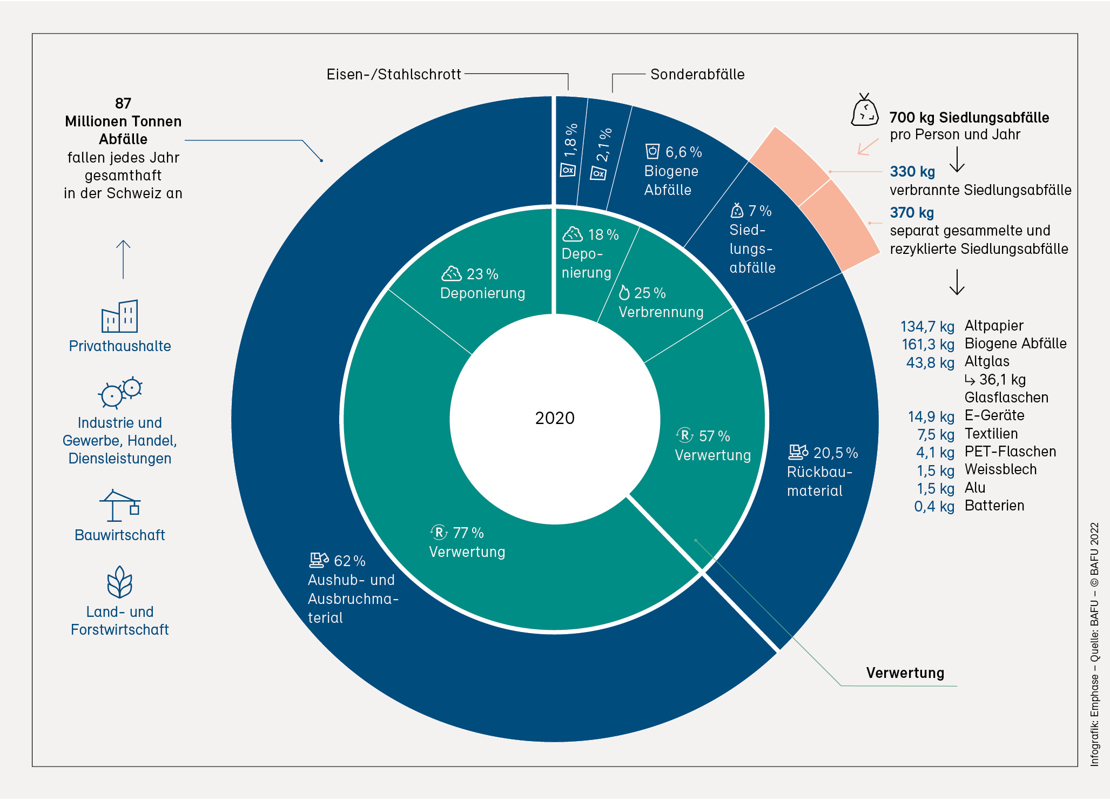Viewport: 1110px width, 800px height.
Task: Click the Eisen-/Stahlschrott label
Action: click(x=393, y=75)
